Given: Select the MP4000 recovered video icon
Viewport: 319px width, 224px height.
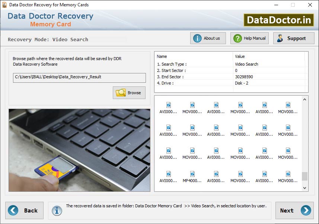Looking at the screenshot, I should 192,176.
